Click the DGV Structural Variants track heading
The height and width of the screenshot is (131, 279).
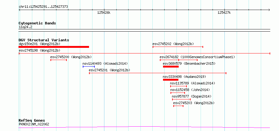(44, 40)
